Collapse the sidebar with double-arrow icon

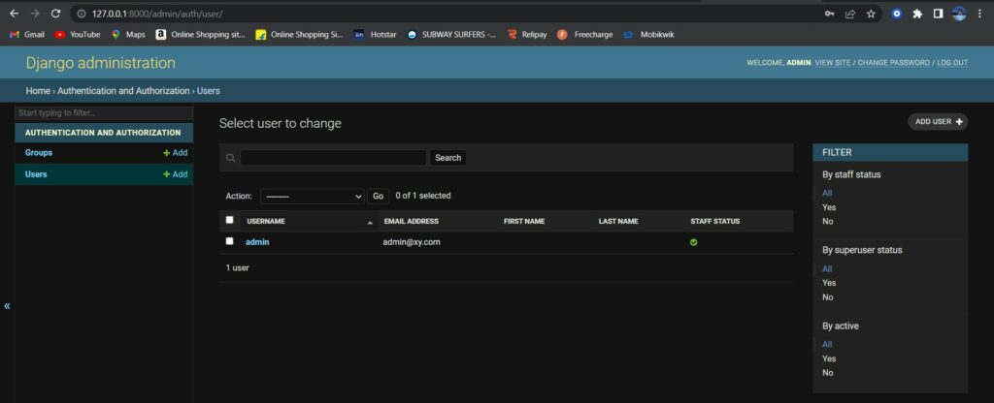click(x=7, y=306)
